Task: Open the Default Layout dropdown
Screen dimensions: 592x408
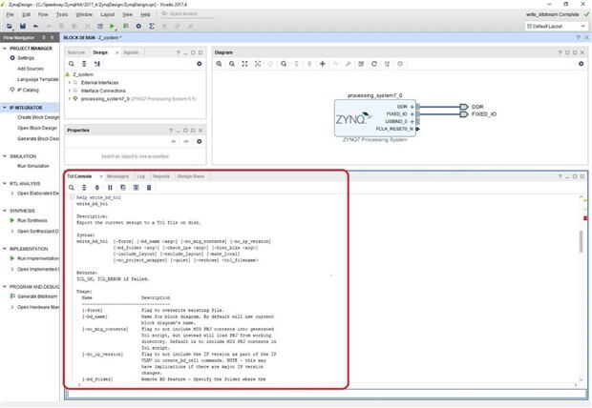Action: click(x=555, y=26)
